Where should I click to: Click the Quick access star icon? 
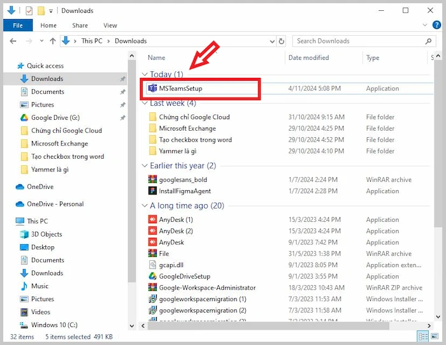(x=20, y=66)
